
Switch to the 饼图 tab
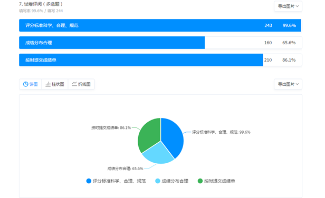coord(31,84)
